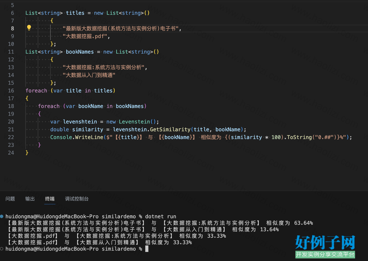Click 'foreach (var bookName' on line 18
Image resolution: width=368 pixels, height=261 pixels.
[70, 106]
